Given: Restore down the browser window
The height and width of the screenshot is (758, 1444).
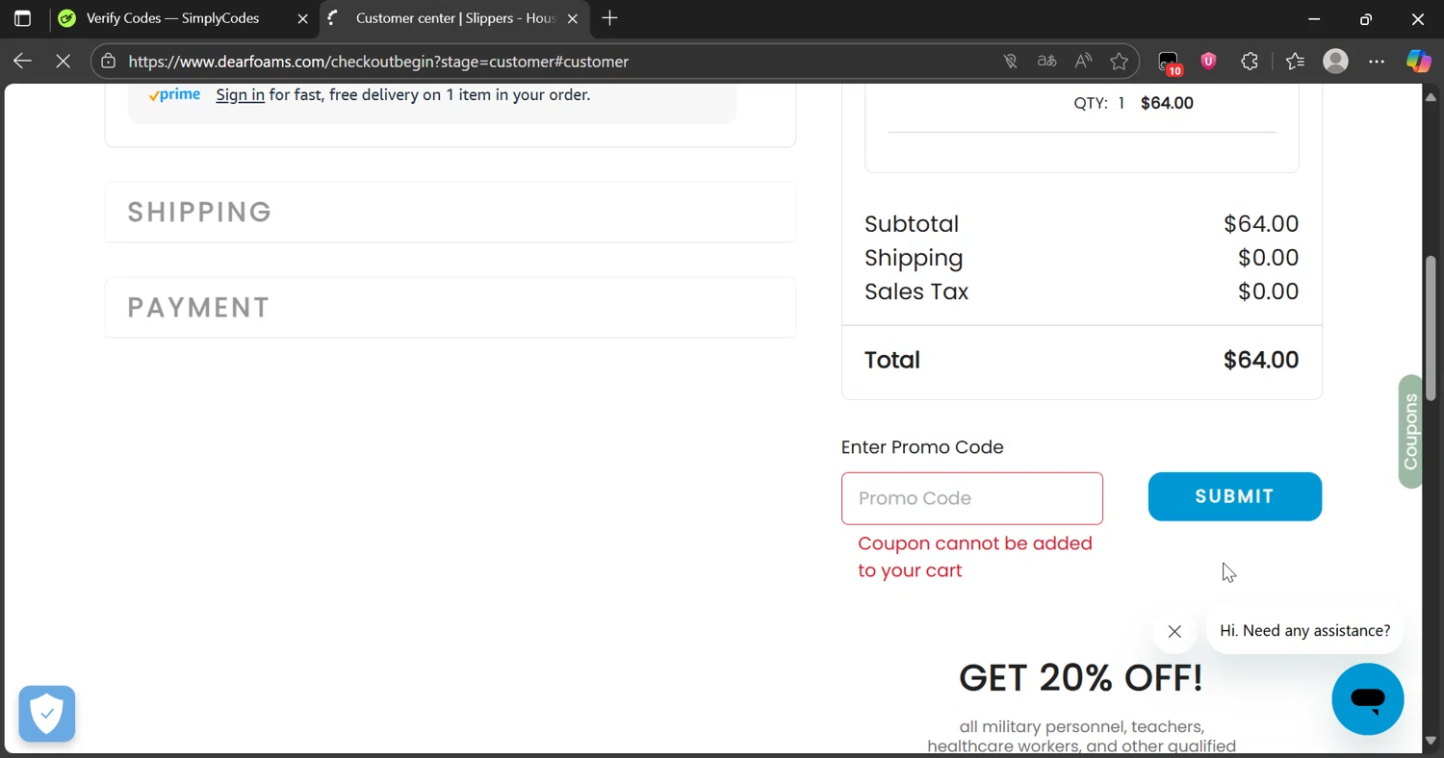Looking at the screenshot, I should tap(1365, 18).
